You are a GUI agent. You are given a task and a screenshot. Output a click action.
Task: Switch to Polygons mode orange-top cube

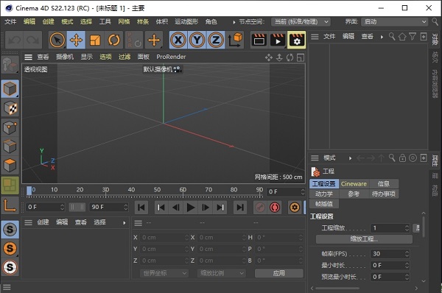pos(10,165)
